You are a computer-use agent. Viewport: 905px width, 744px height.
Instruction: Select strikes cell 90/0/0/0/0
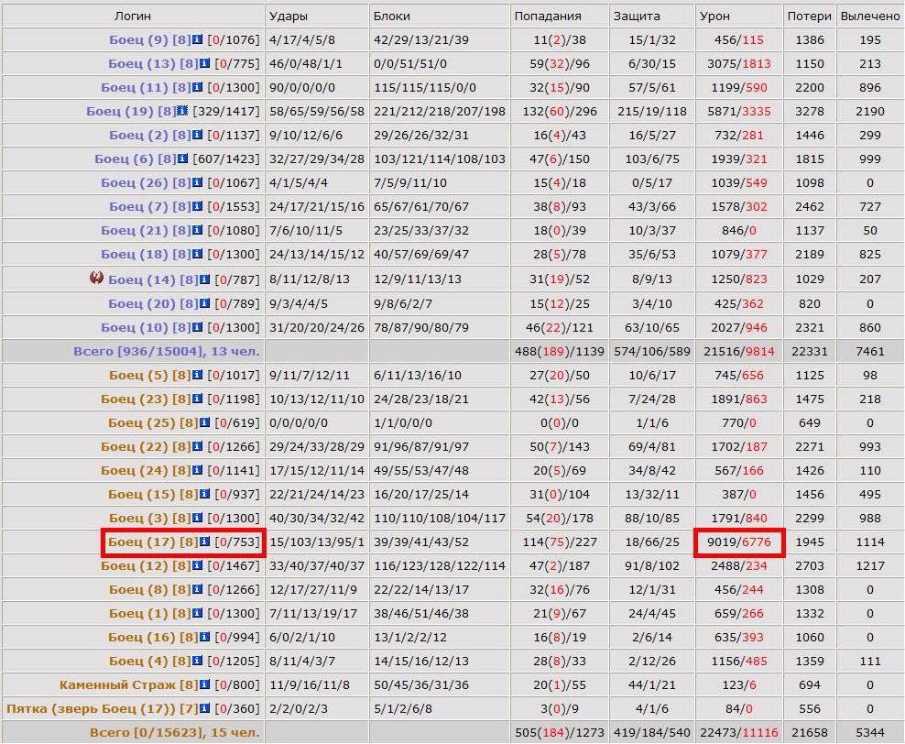(302, 87)
